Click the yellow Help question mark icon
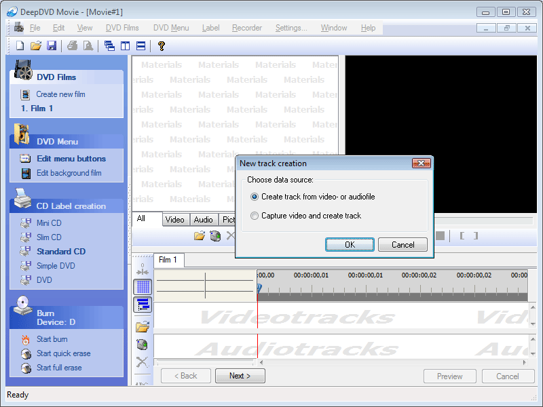The height and width of the screenshot is (407, 543). point(162,45)
